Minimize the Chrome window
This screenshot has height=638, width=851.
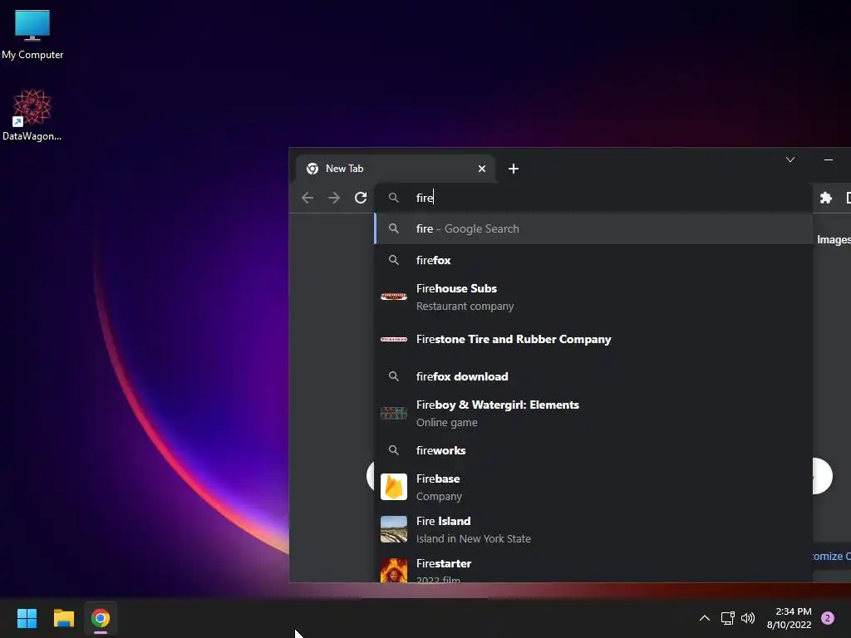pos(829,159)
